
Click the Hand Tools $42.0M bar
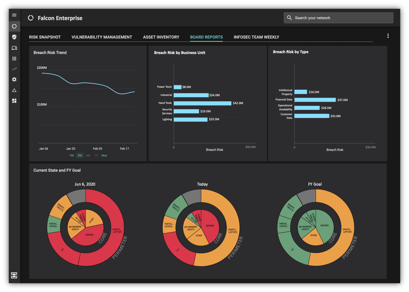(203, 103)
